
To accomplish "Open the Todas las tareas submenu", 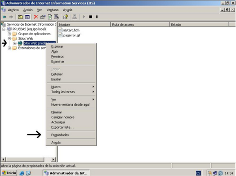I will click(x=71, y=92).
